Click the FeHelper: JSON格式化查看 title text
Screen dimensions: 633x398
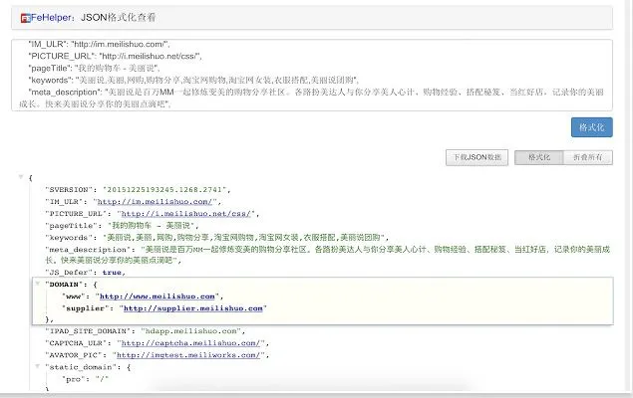coord(94,17)
